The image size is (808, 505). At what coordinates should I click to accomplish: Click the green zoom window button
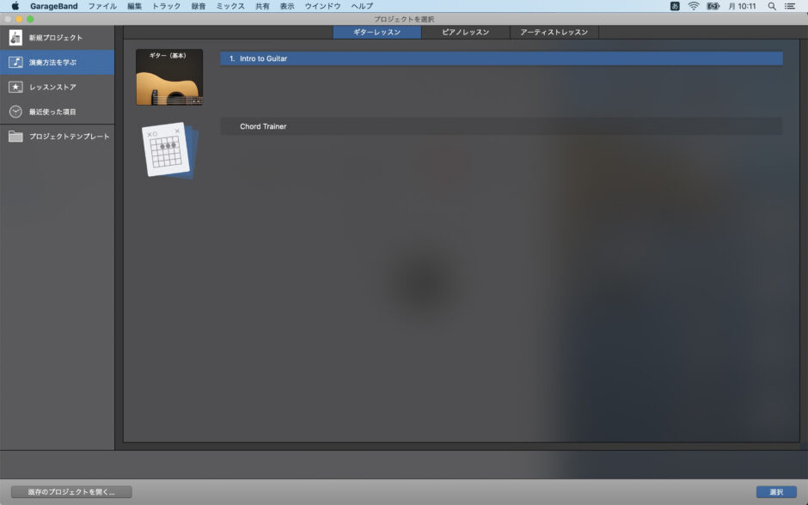30,19
